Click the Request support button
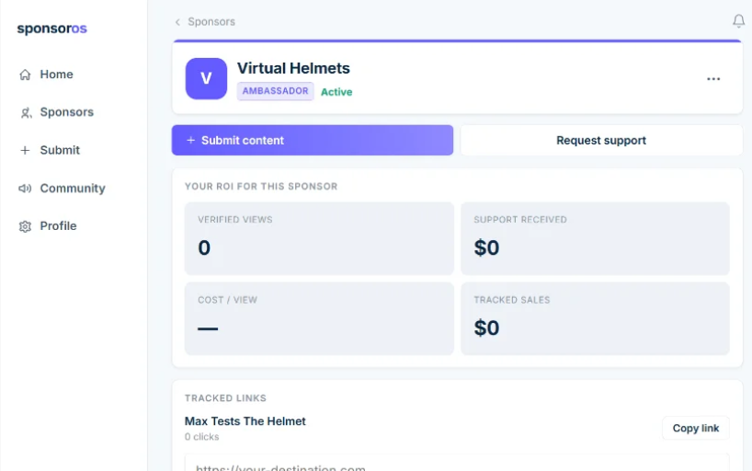The image size is (752, 471). click(601, 140)
